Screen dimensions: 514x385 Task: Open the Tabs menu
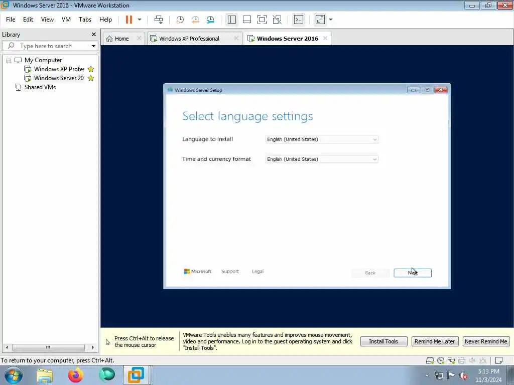coord(85,20)
